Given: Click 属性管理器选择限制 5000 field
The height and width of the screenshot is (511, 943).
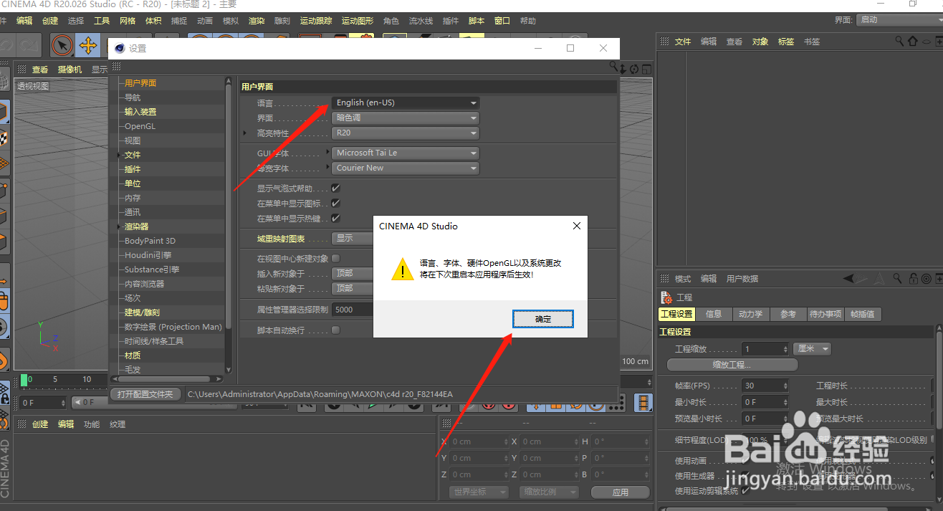Looking at the screenshot, I should click(353, 310).
